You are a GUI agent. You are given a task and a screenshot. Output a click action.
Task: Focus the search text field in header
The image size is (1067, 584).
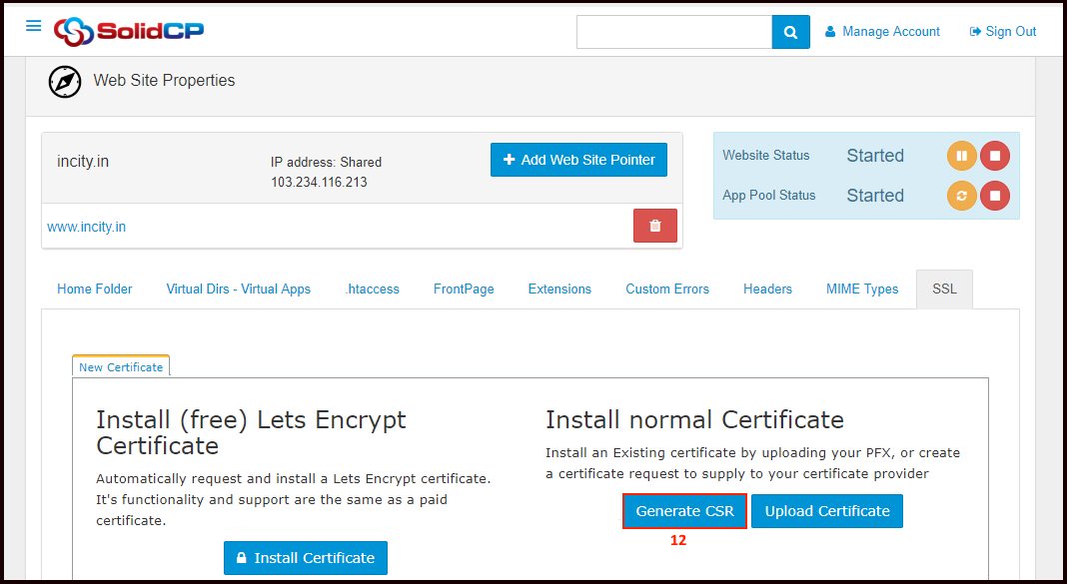(x=673, y=32)
